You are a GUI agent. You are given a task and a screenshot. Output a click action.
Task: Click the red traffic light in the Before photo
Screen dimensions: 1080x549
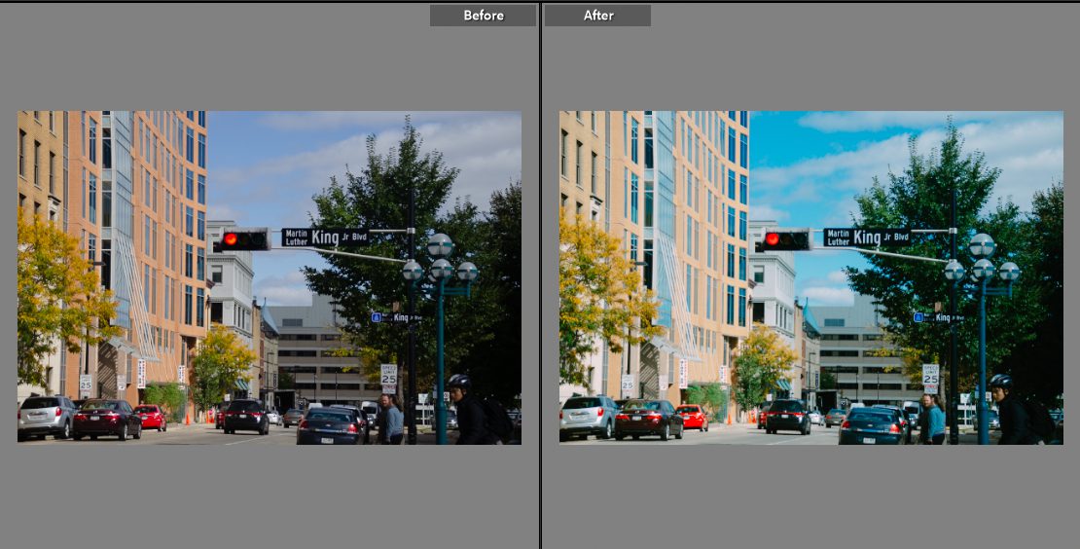point(231,238)
